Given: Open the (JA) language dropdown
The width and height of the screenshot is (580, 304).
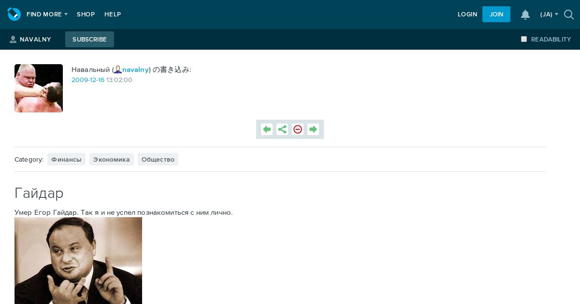Looking at the screenshot, I should pos(549,14).
